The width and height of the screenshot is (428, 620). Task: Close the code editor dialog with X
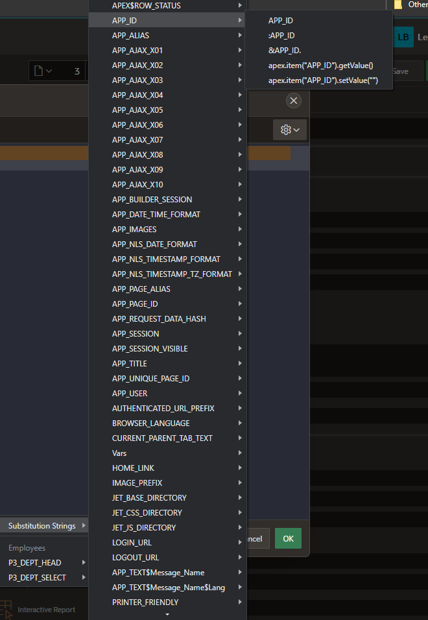point(294,101)
